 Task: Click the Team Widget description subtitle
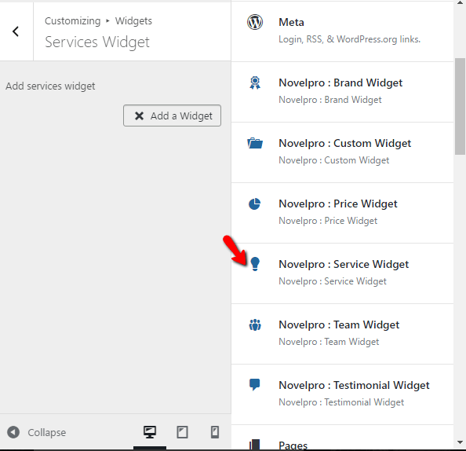coord(329,342)
